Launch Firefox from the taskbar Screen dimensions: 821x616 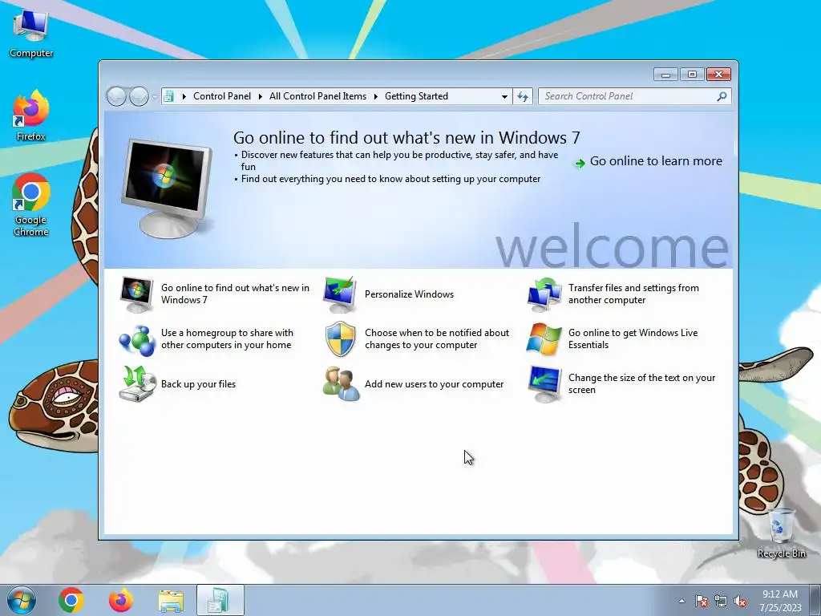pos(121,600)
